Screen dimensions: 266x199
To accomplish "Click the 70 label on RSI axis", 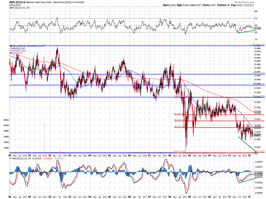I will pos(256,18).
